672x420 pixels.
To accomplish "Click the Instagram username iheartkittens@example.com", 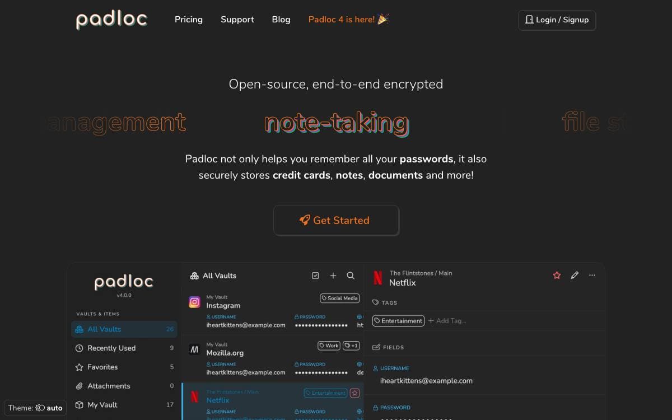I will coord(246,325).
